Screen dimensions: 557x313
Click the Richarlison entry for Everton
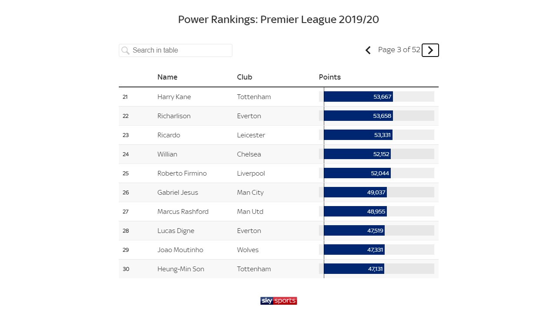coord(174,116)
